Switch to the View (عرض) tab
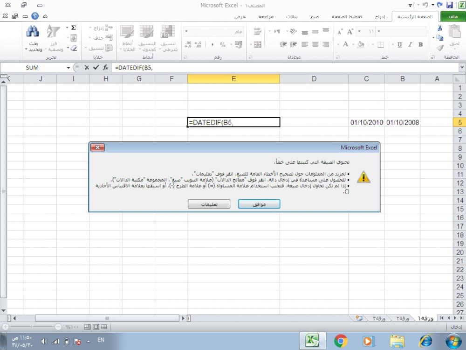Image resolution: width=466 pixels, height=350 pixels. tap(240, 17)
